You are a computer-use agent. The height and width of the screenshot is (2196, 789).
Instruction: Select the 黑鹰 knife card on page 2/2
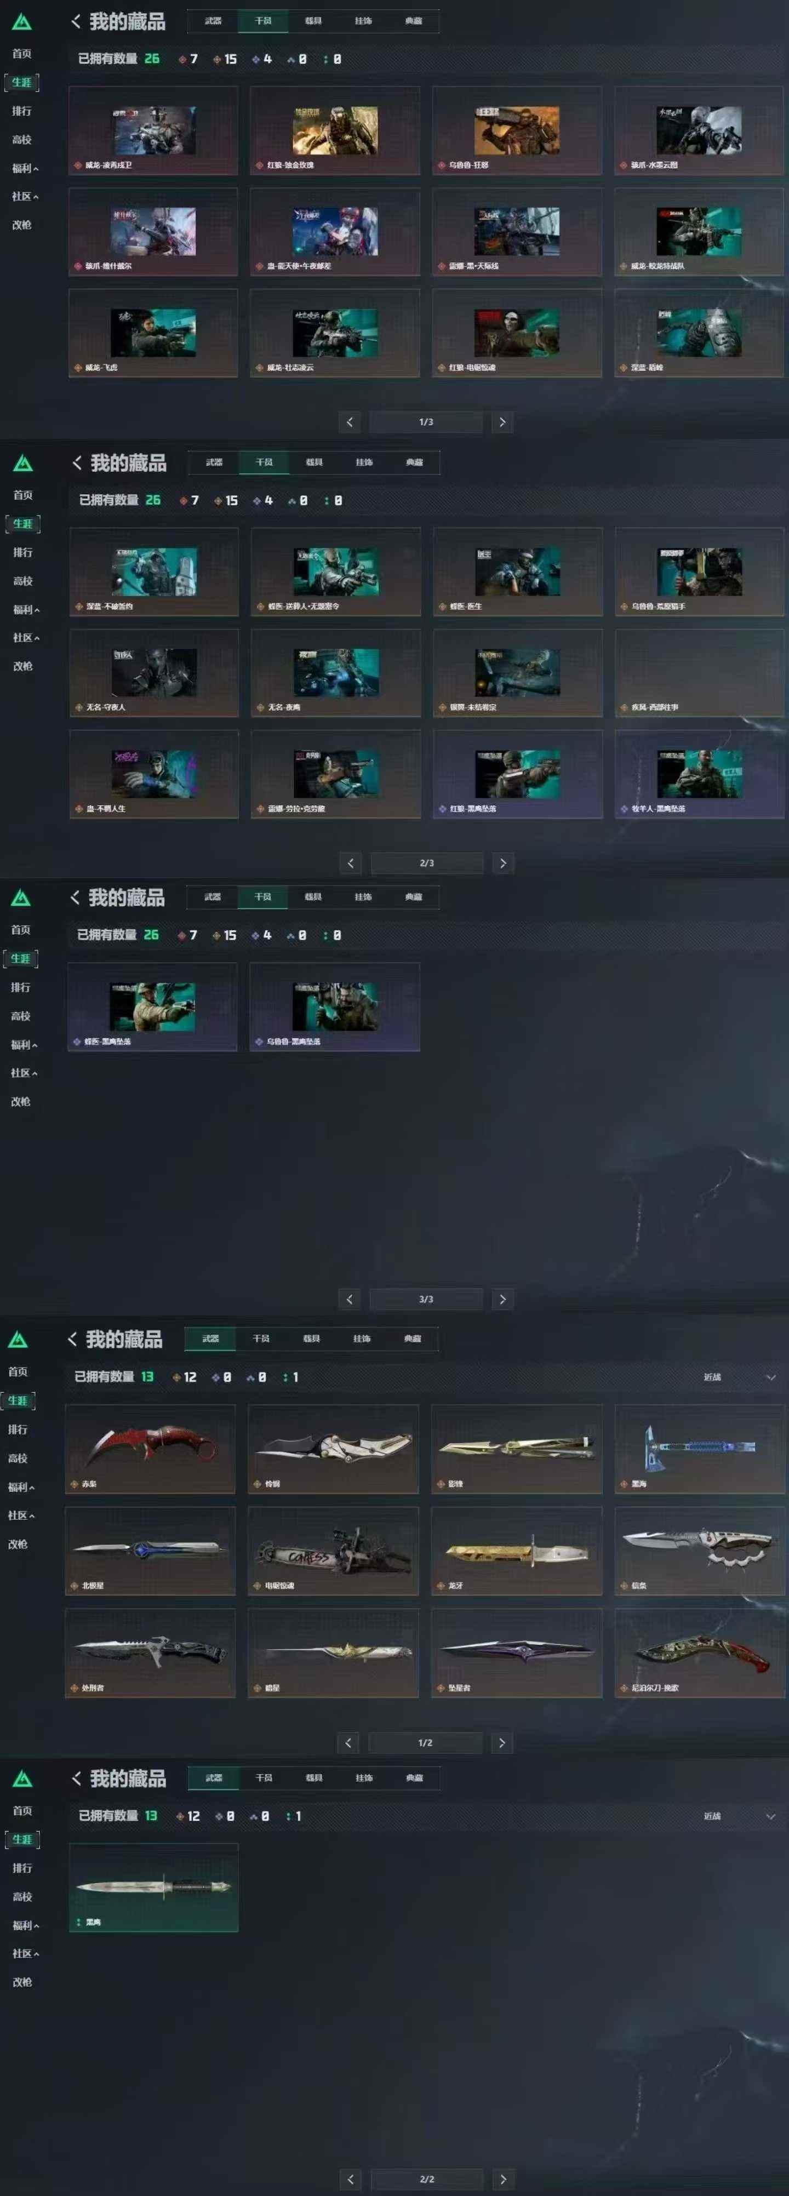[153, 1888]
